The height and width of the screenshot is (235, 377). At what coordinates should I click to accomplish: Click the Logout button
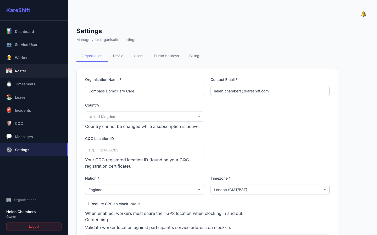pyautogui.click(x=34, y=227)
